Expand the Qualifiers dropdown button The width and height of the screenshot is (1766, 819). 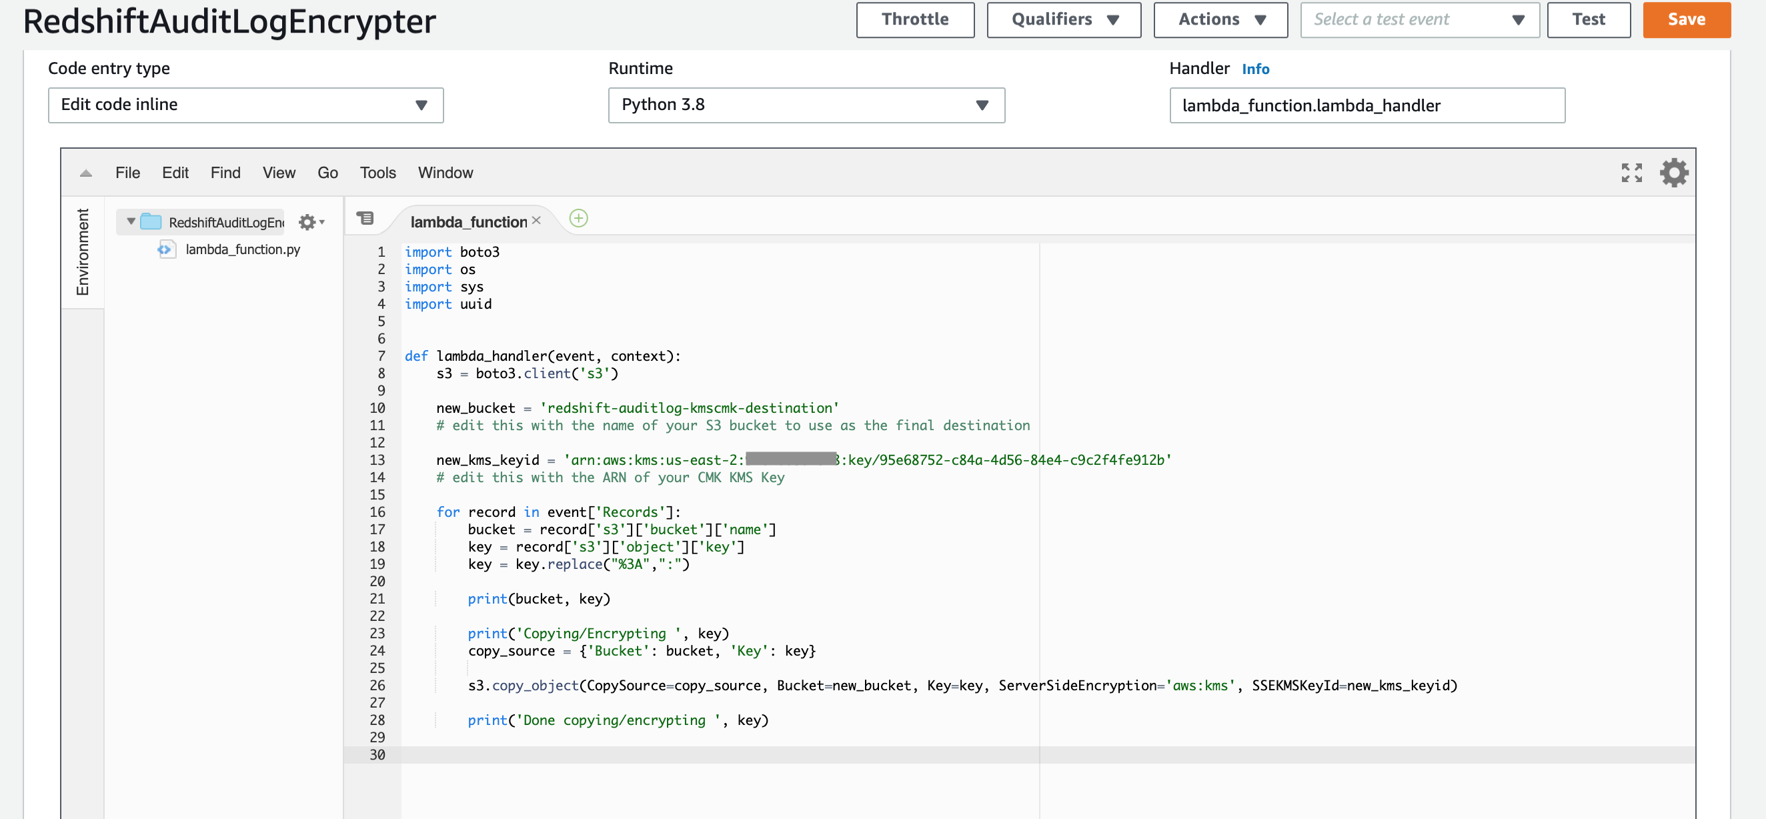(x=1063, y=20)
